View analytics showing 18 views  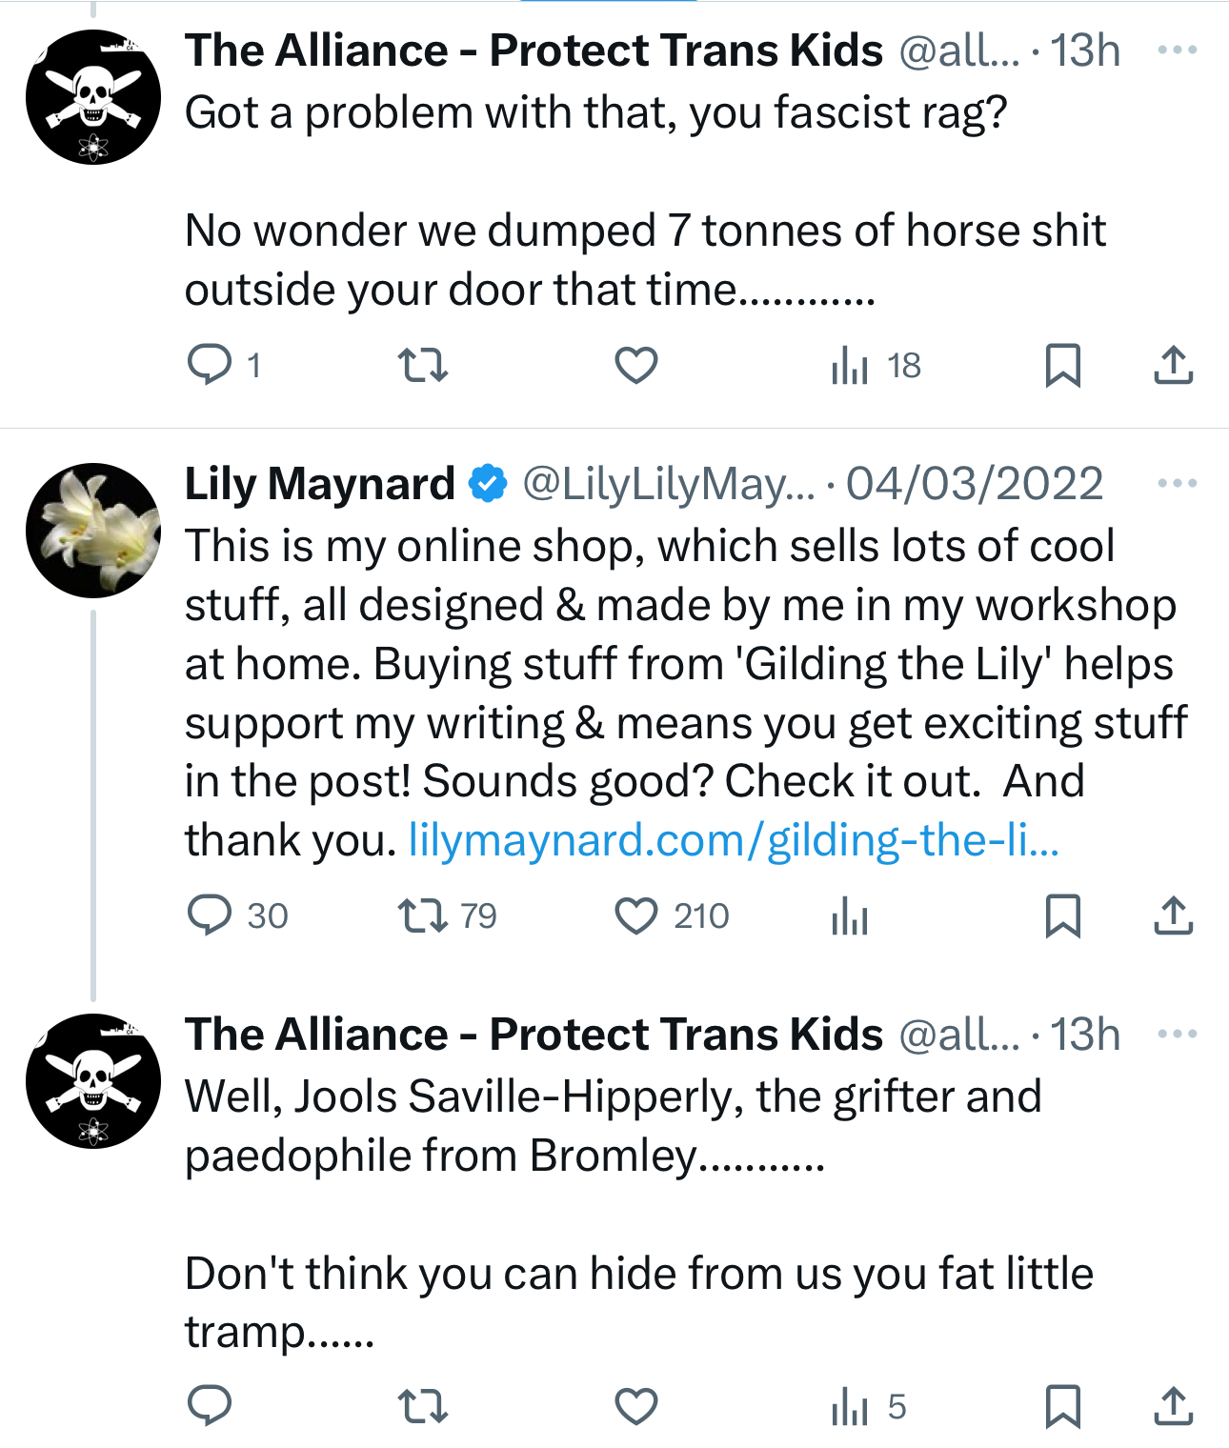[875, 365]
